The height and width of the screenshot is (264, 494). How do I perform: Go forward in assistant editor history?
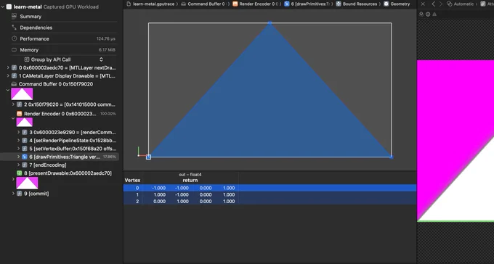[441, 4]
